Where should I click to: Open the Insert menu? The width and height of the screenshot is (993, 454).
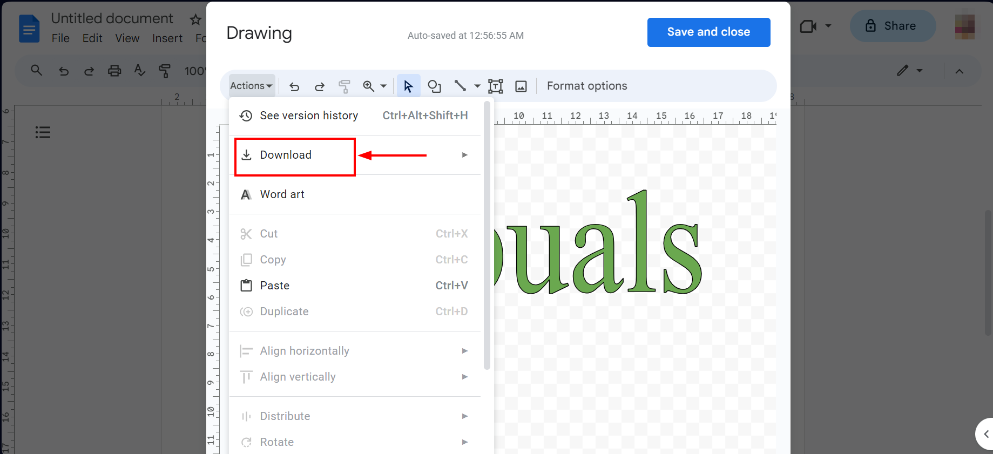[167, 38]
